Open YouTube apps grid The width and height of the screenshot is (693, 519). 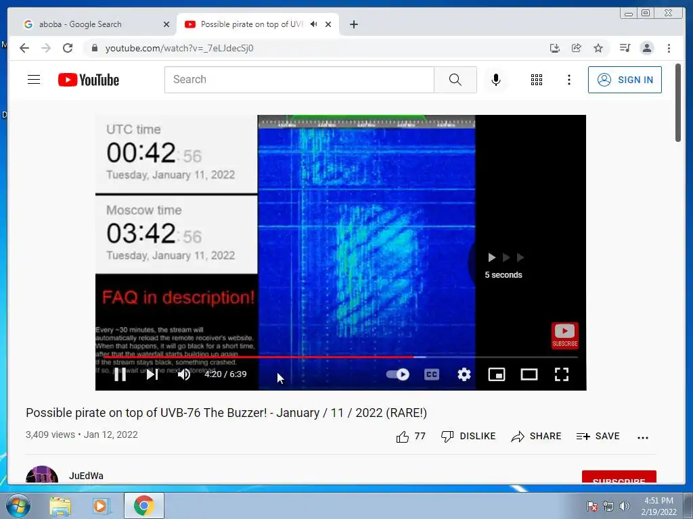point(537,80)
